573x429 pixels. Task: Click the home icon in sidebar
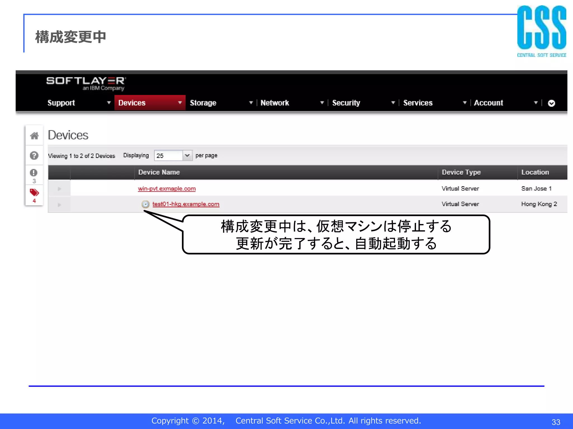click(34, 136)
